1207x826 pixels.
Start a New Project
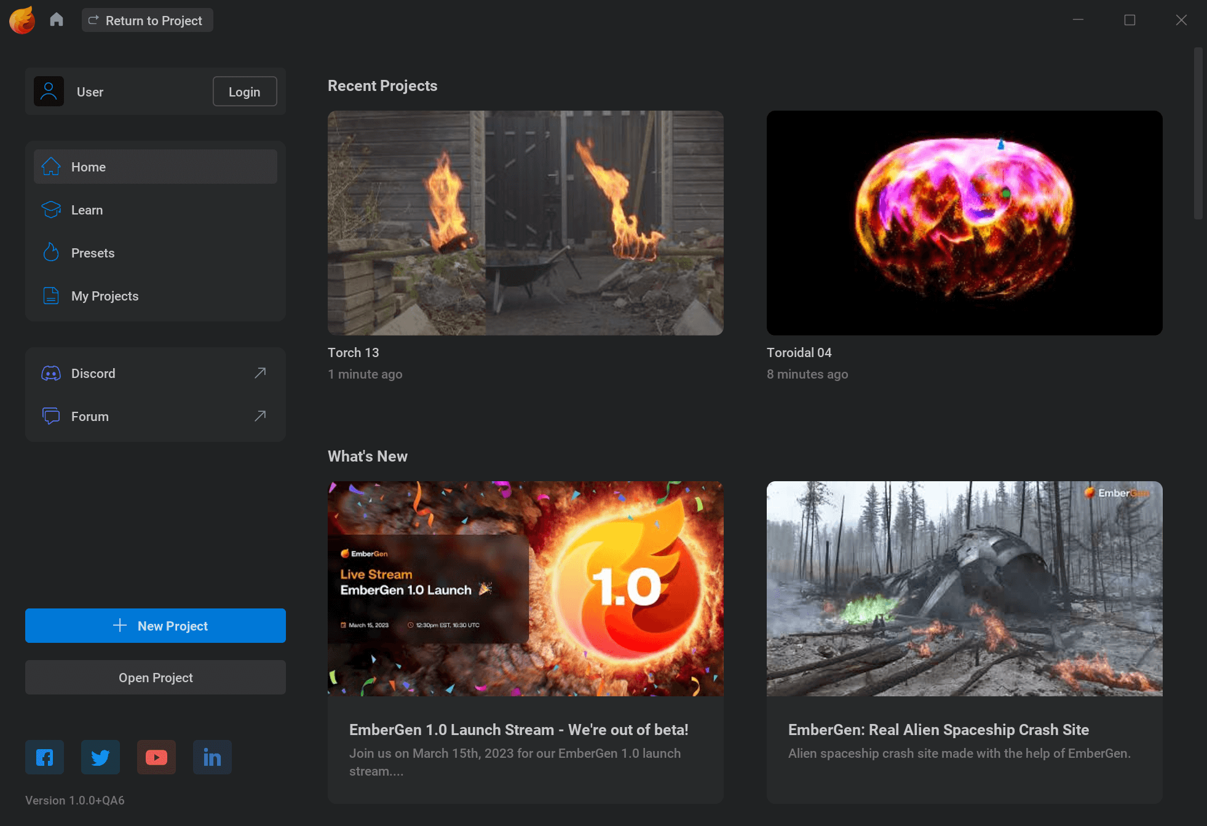pos(155,626)
